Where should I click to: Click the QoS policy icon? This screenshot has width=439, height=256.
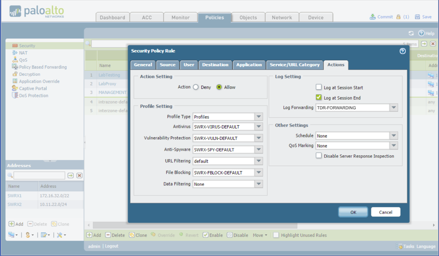click(15, 60)
